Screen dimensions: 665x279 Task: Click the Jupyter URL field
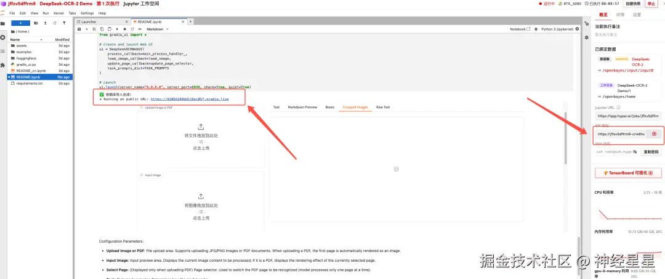(x=628, y=116)
